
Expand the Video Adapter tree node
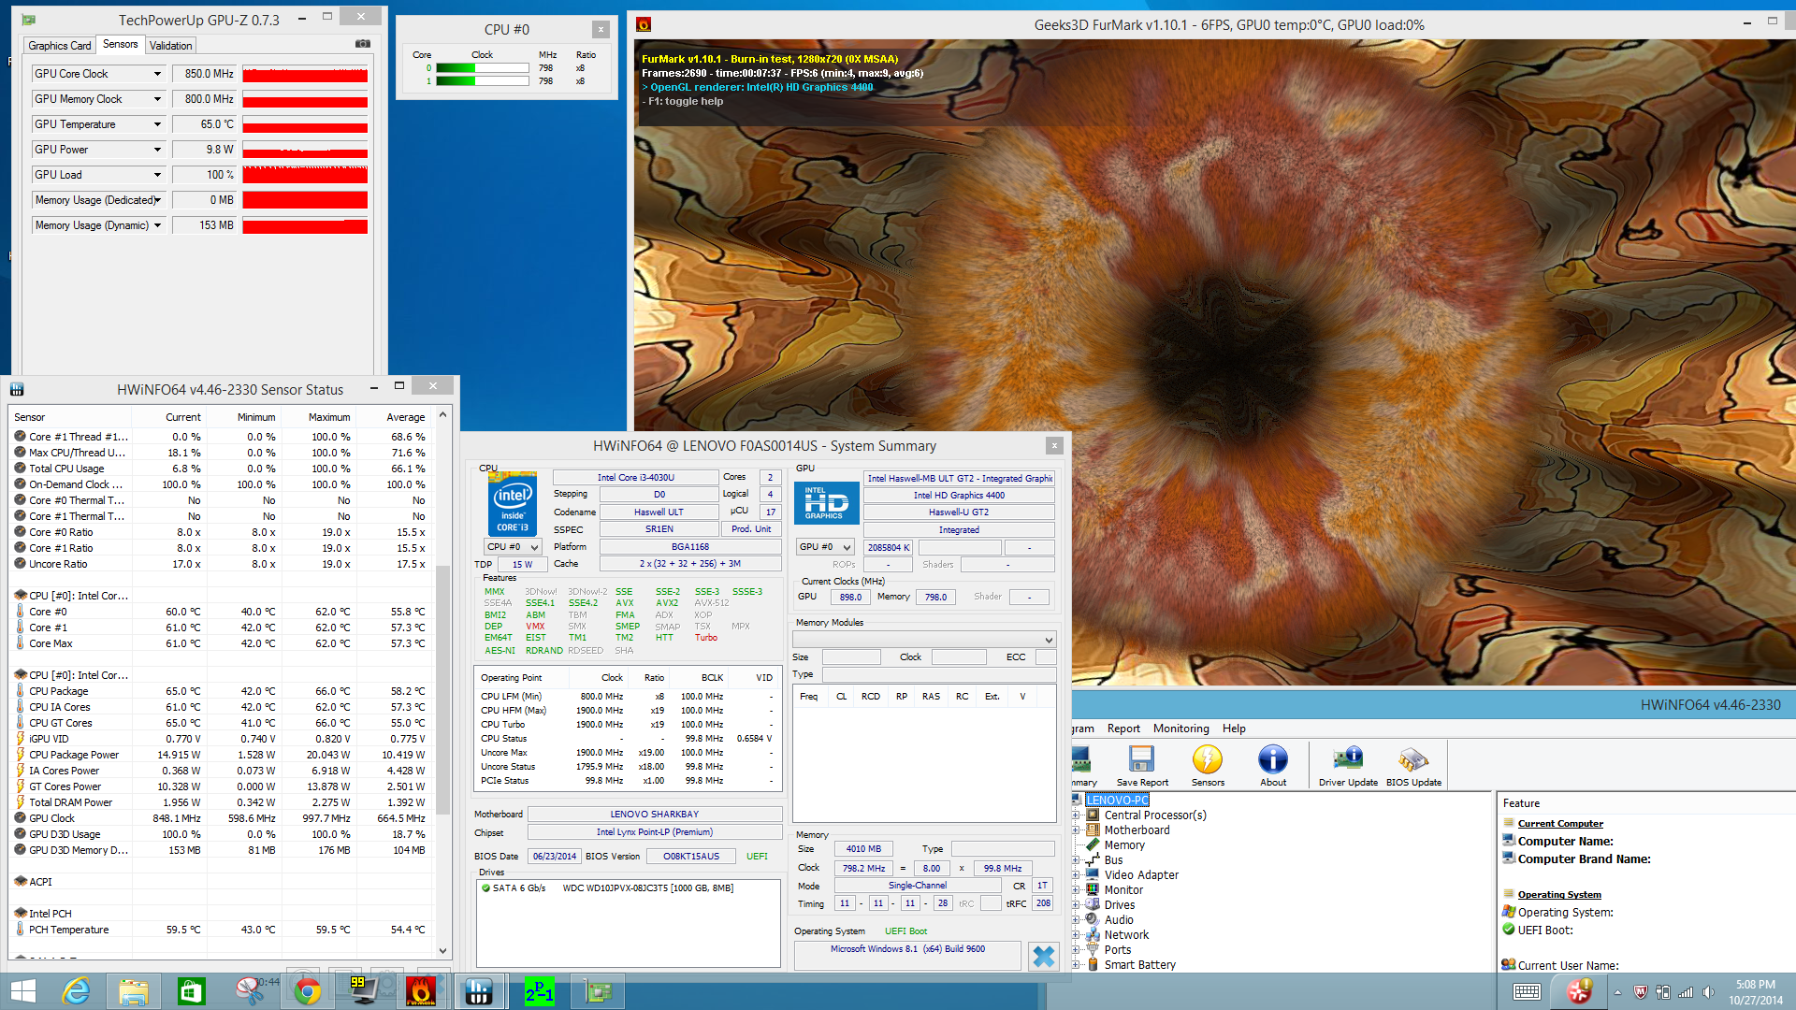click(x=1077, y=875)
